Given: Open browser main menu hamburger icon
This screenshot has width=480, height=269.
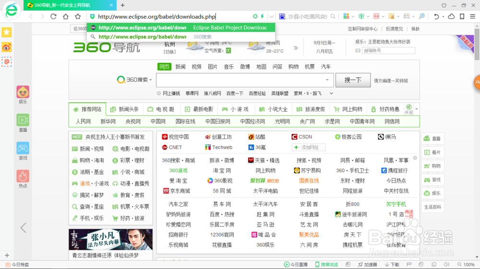Looking at the screenshot, I should coord(473,16).
